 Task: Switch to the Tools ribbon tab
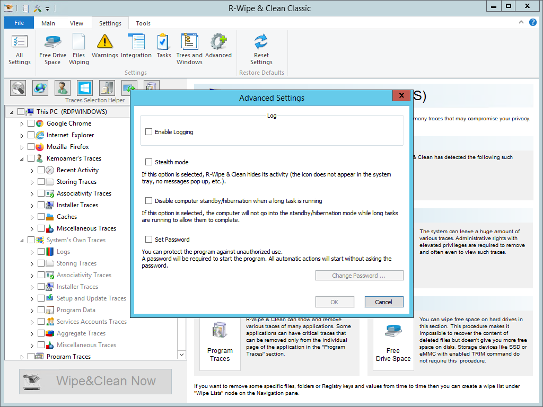click(x=143, y=23)
